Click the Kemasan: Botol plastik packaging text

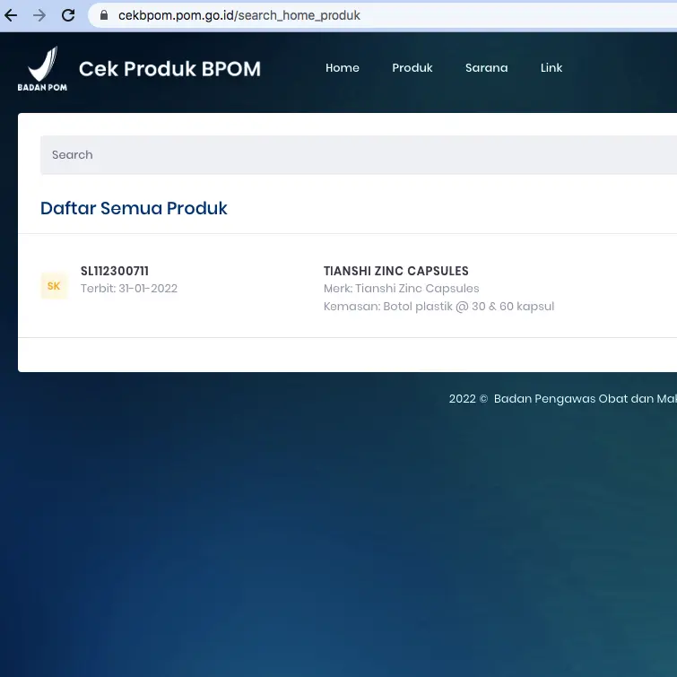point(438,307)
